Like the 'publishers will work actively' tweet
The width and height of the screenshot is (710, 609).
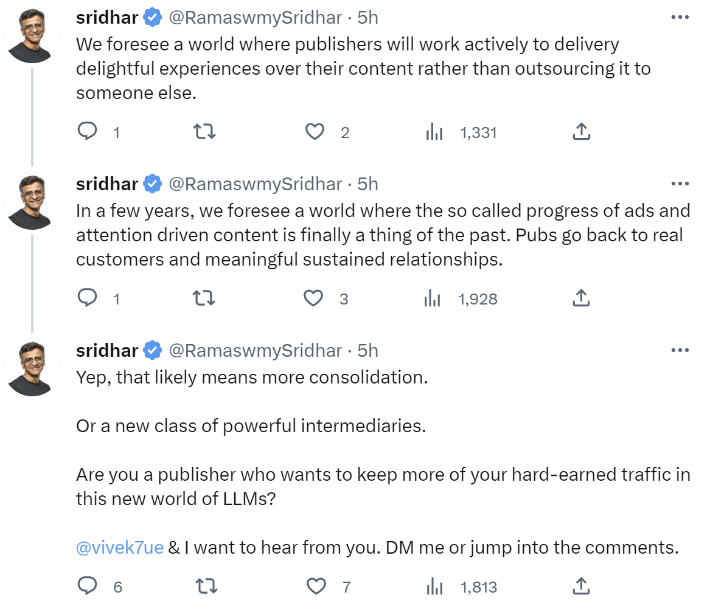(315, 131)
